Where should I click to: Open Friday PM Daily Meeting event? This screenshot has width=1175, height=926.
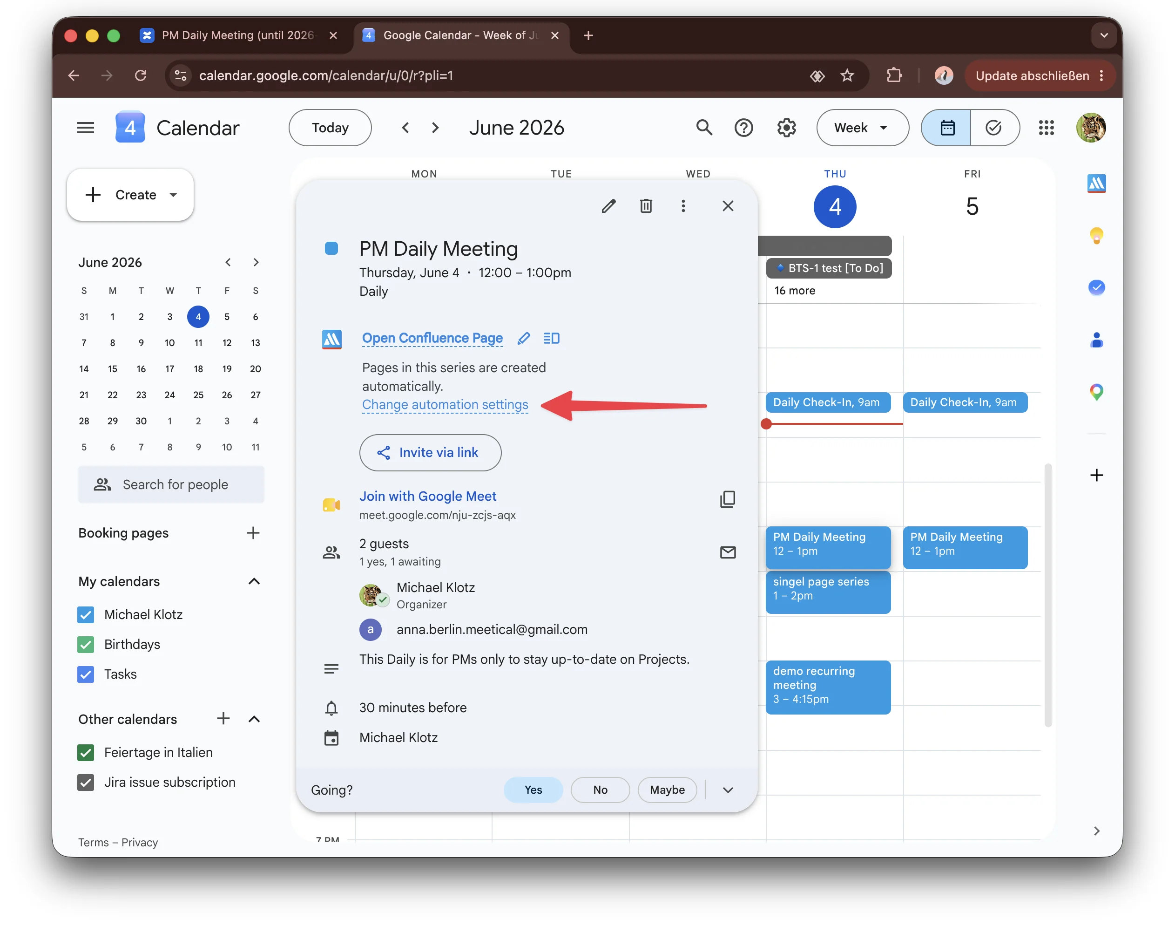pos(965,547)
